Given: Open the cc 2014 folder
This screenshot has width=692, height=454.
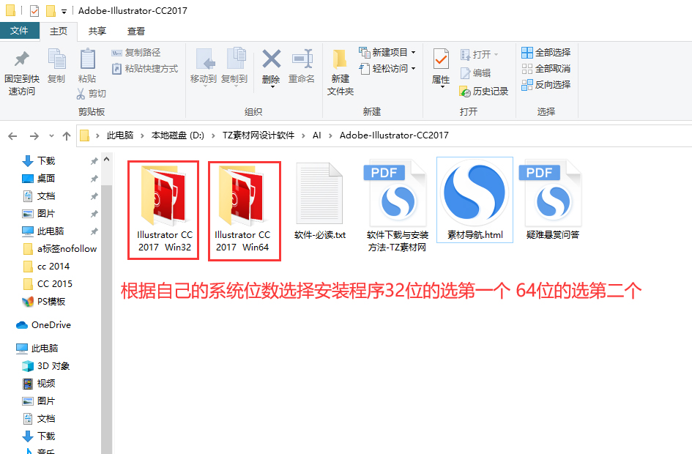Looking at the screenshot, I should (46, 267).
